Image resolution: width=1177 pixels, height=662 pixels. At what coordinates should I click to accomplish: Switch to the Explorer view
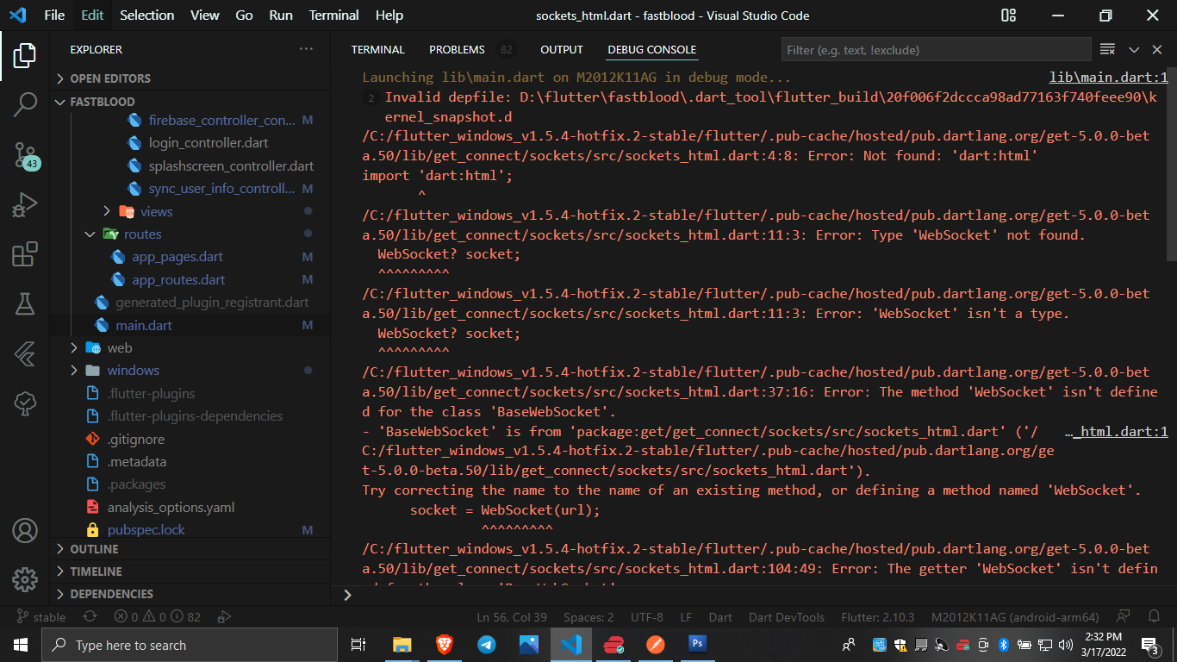point(25,55)
